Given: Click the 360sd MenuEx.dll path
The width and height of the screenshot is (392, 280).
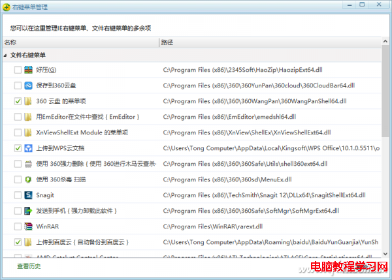Looking at the screenshot, I should pyautogui.click(x=227, y=179).
